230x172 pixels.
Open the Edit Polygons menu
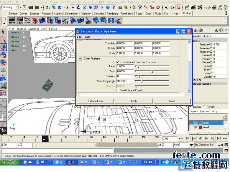click(130, 2)
